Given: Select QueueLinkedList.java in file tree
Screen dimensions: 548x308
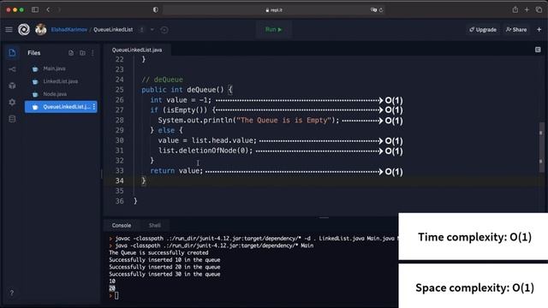Looking at the screenshot, I should pyautogui.click(x=61, y=107).
